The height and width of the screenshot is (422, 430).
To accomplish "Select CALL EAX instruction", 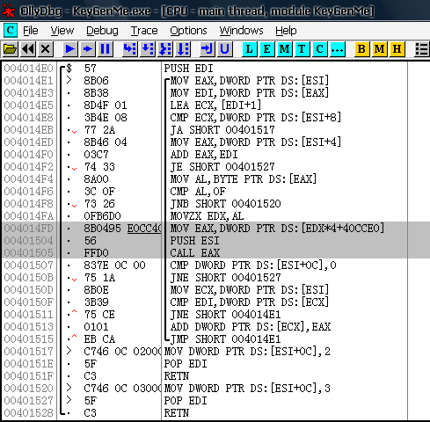I will pyautogui.click(x=195, y=253).
